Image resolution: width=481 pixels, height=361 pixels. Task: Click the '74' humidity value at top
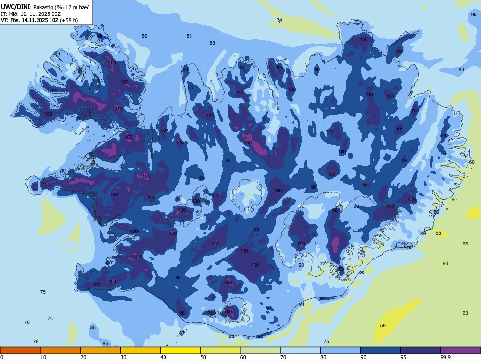279,20
